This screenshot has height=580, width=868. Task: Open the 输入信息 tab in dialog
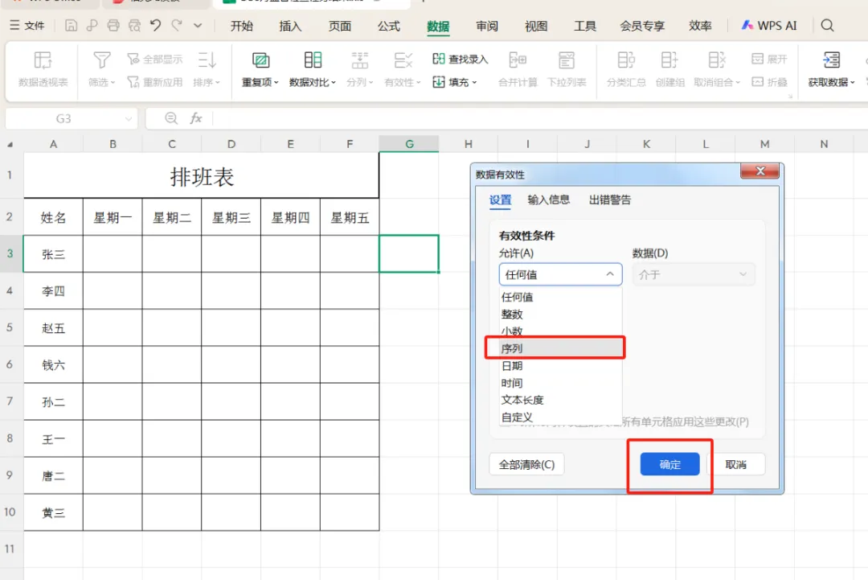point(548,200)
